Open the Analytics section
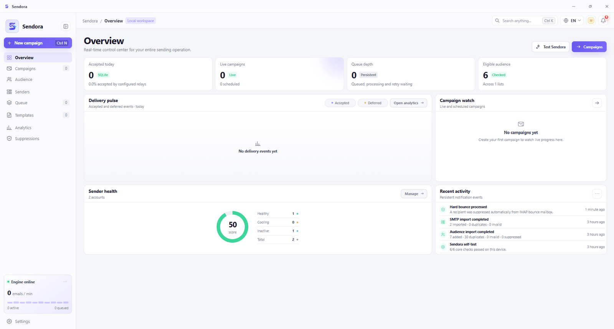 click(x=38, y=128)
